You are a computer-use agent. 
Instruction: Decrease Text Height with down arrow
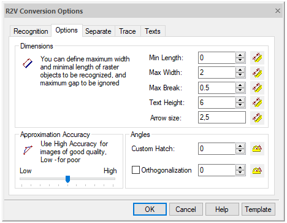(240, 105)
